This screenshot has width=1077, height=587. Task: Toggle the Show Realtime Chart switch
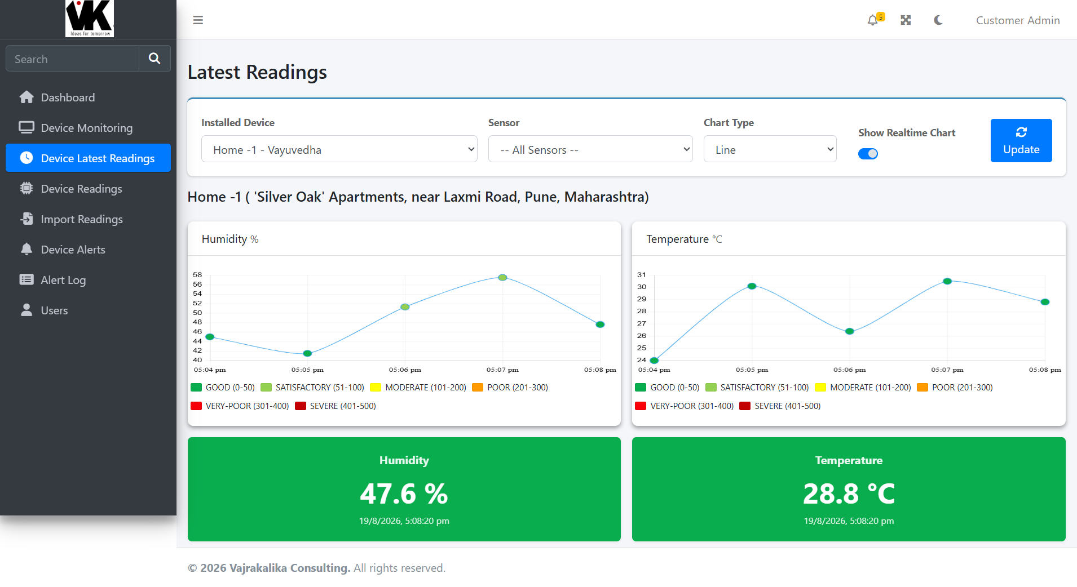pyautogui.click(x=868, y=154)
